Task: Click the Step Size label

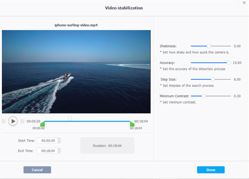Action: (x=168, y=79)
